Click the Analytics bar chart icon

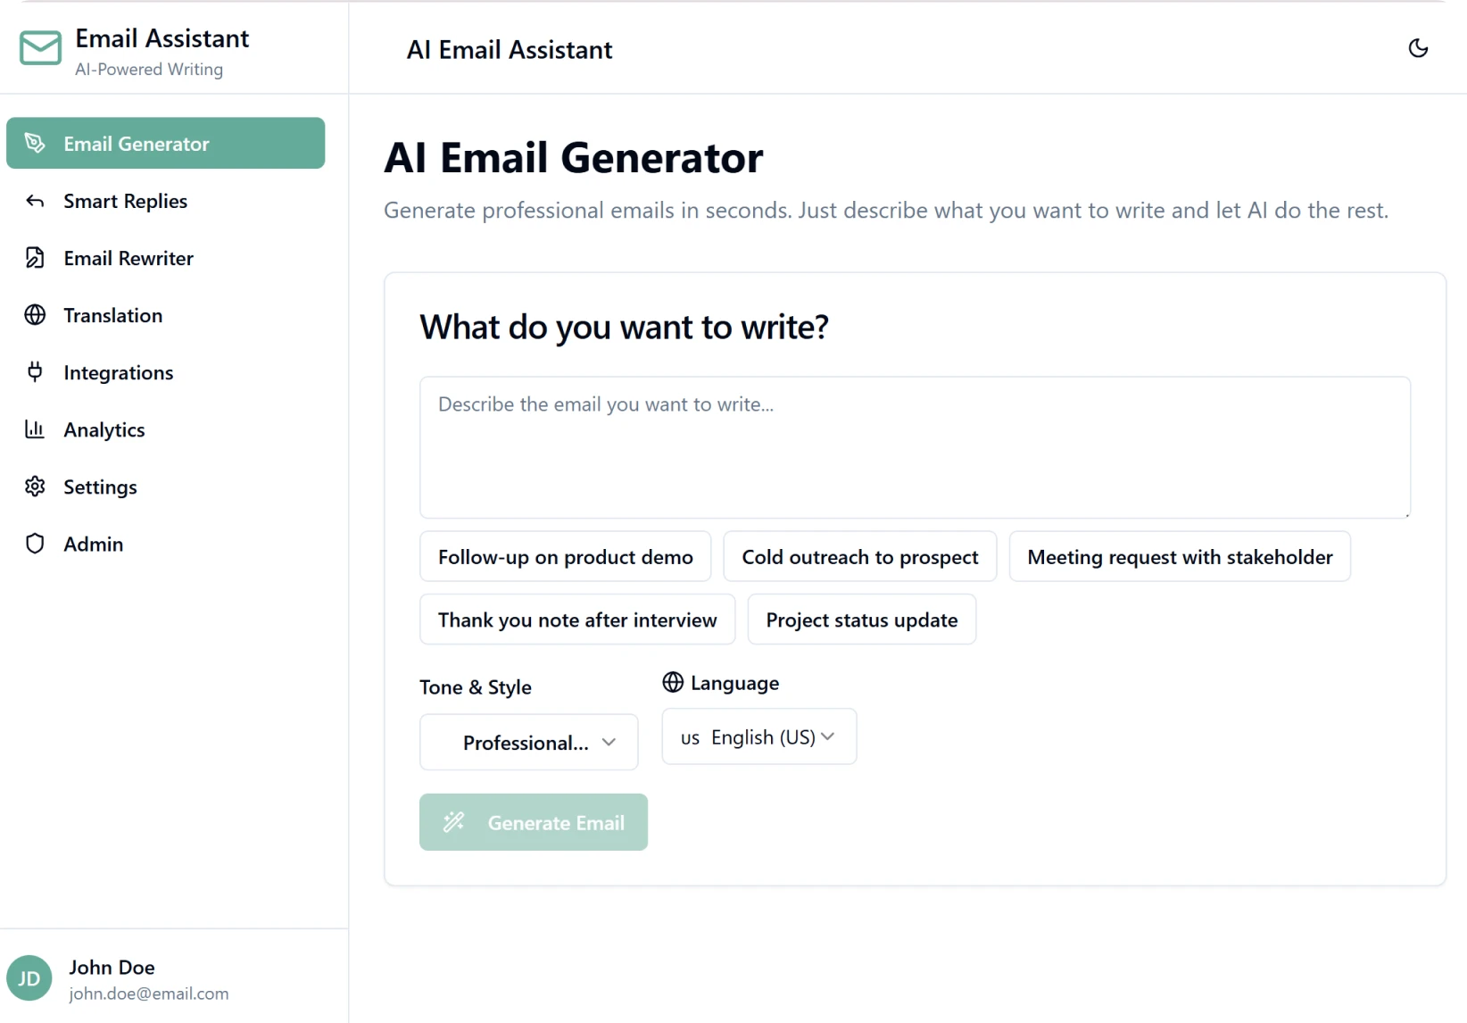click(35, 429)
